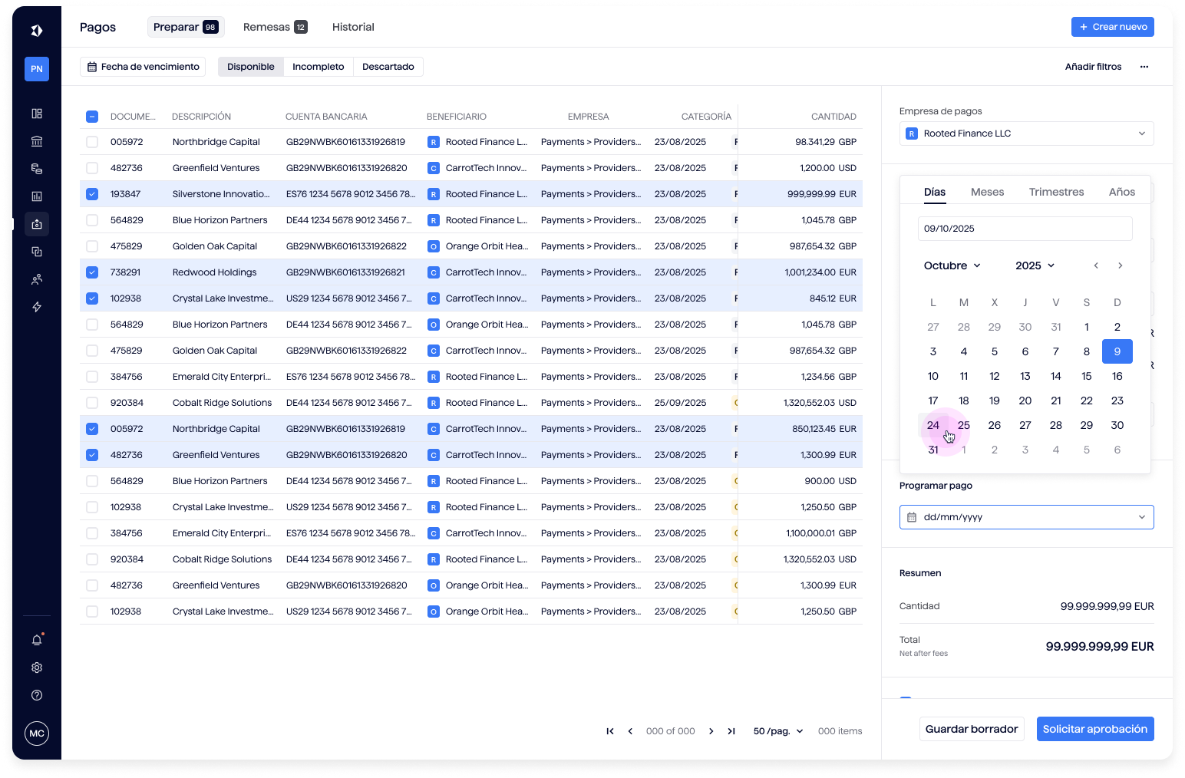The image size is (1185, 778).
Task: Open the three-dots more options menu
Action: pos(1144,67)
